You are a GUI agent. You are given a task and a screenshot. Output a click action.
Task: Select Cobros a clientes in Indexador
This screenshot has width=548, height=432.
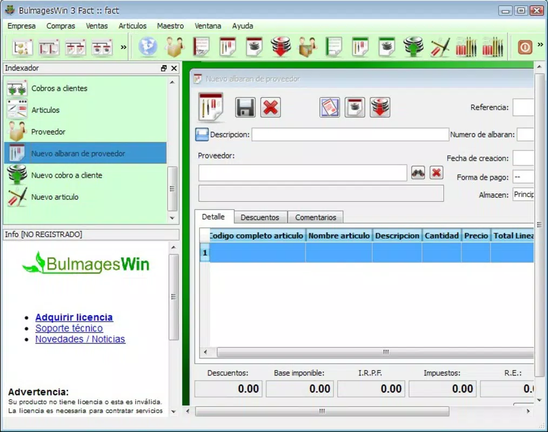(85, 89)
